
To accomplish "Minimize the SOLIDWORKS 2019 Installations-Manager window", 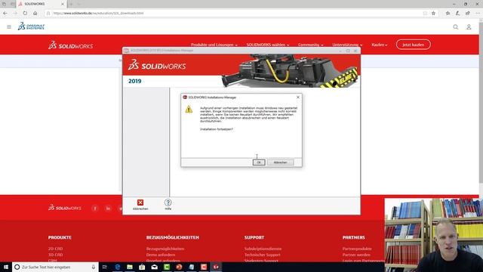I will tap(340, 51).
